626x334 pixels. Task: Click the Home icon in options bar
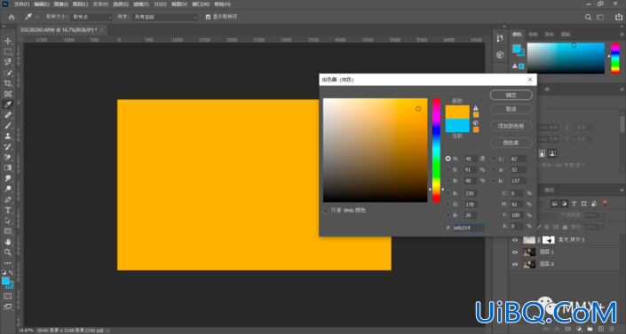point(12,17)
